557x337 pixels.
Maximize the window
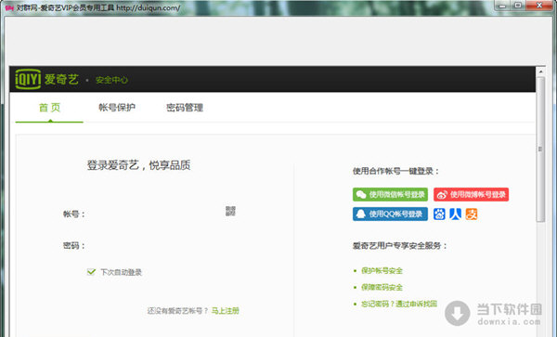(x=518, y=6)
